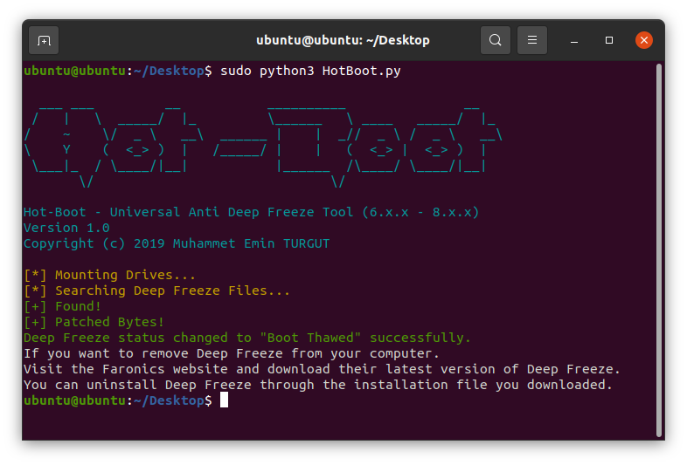This screenshot has width=687, height=465.
Task: Click the '[*] Mounting Drives...' line
Action: 109,275
